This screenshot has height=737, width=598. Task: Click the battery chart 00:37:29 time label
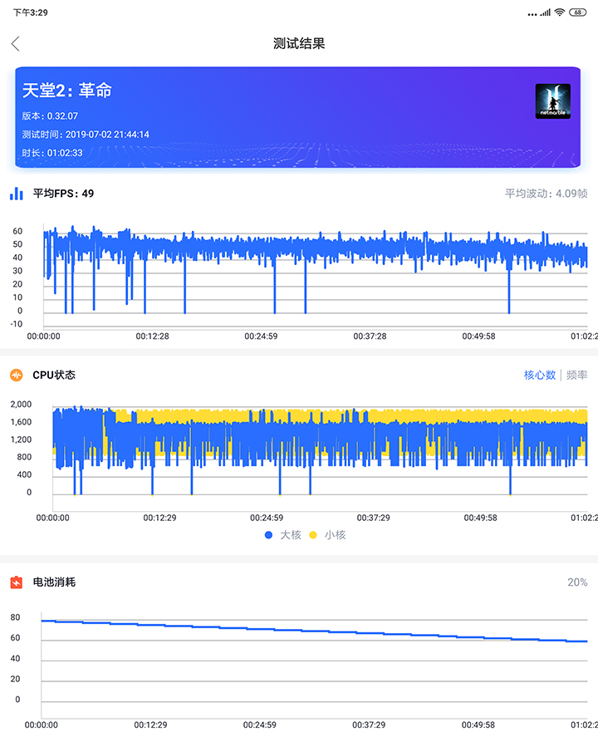point(369,725)
